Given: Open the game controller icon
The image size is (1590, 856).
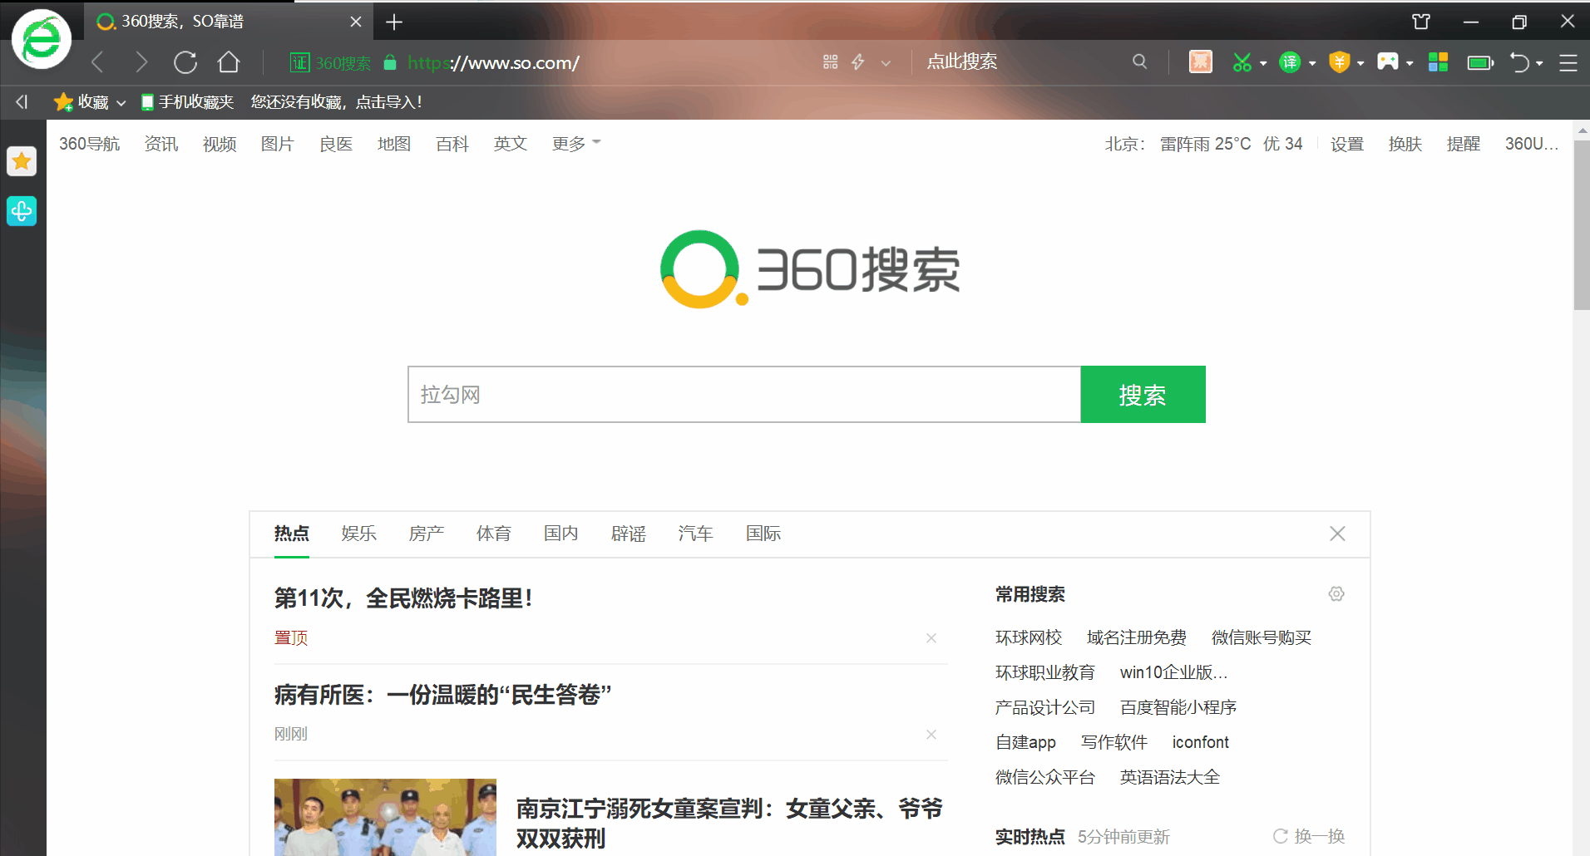Looking at the screenshot, I should click(1387, 61).
